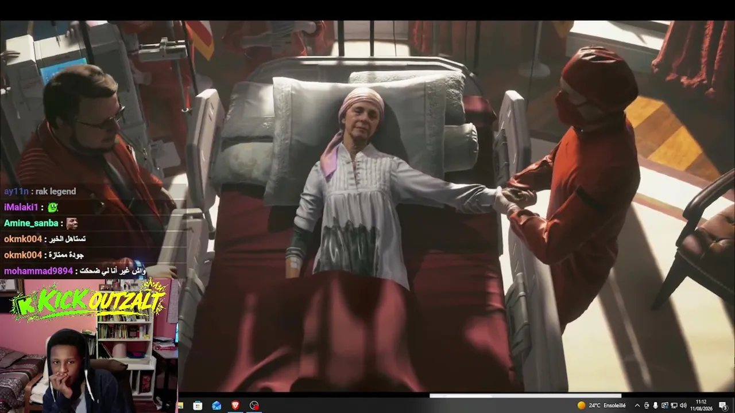Open the round red-and-black taskbar app
The height and width of the screenshot is (413, 735).
(x=254, y=406)
